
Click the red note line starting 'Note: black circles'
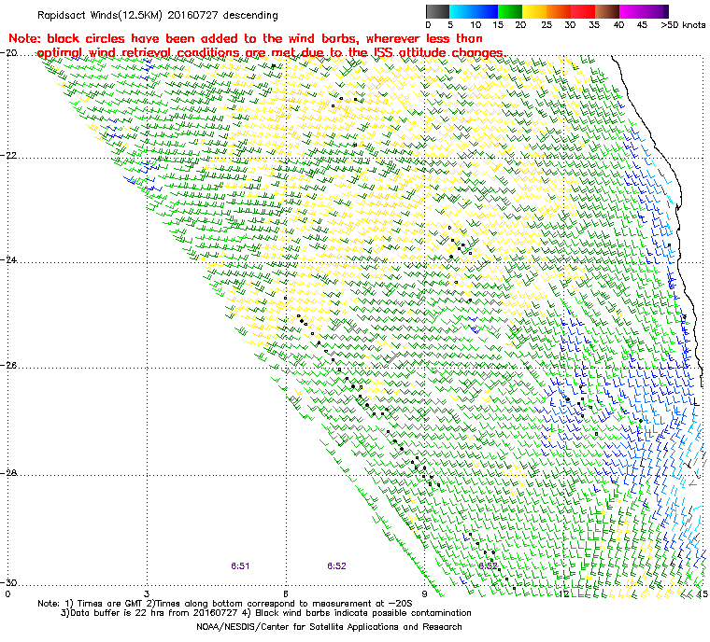[246, 38]
